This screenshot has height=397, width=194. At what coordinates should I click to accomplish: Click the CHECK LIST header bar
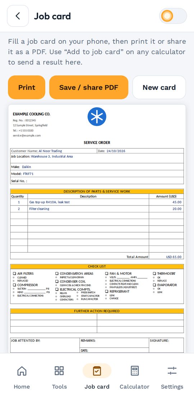(97, 266)
